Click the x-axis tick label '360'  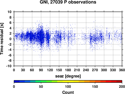point(122,70)
